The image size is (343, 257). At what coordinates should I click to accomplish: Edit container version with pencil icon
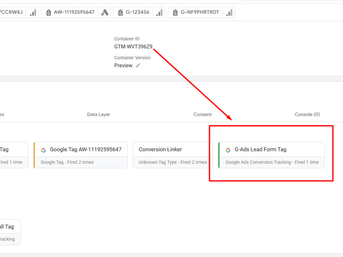[x=138, y=65]
